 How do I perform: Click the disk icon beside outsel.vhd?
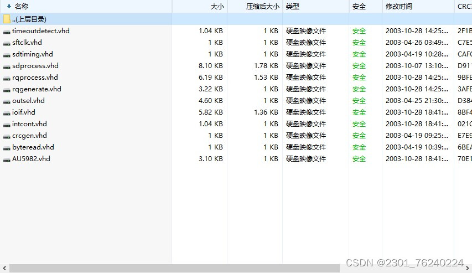click(x=7, y=101)
